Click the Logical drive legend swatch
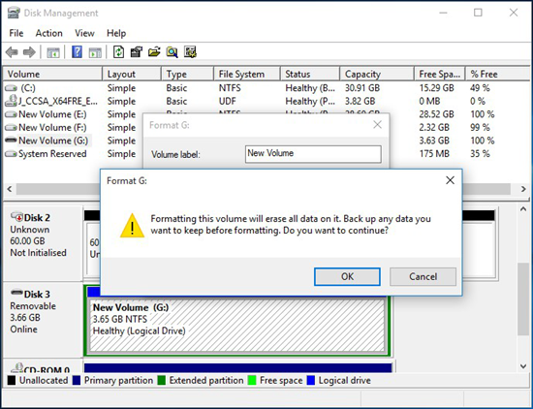This screenshot has width=533, height=409. pos(311,381)
